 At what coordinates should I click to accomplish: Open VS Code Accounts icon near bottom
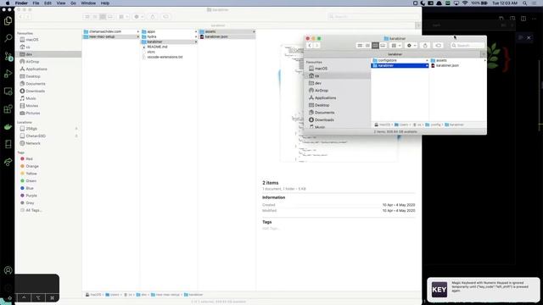click(x=8, y=270)
